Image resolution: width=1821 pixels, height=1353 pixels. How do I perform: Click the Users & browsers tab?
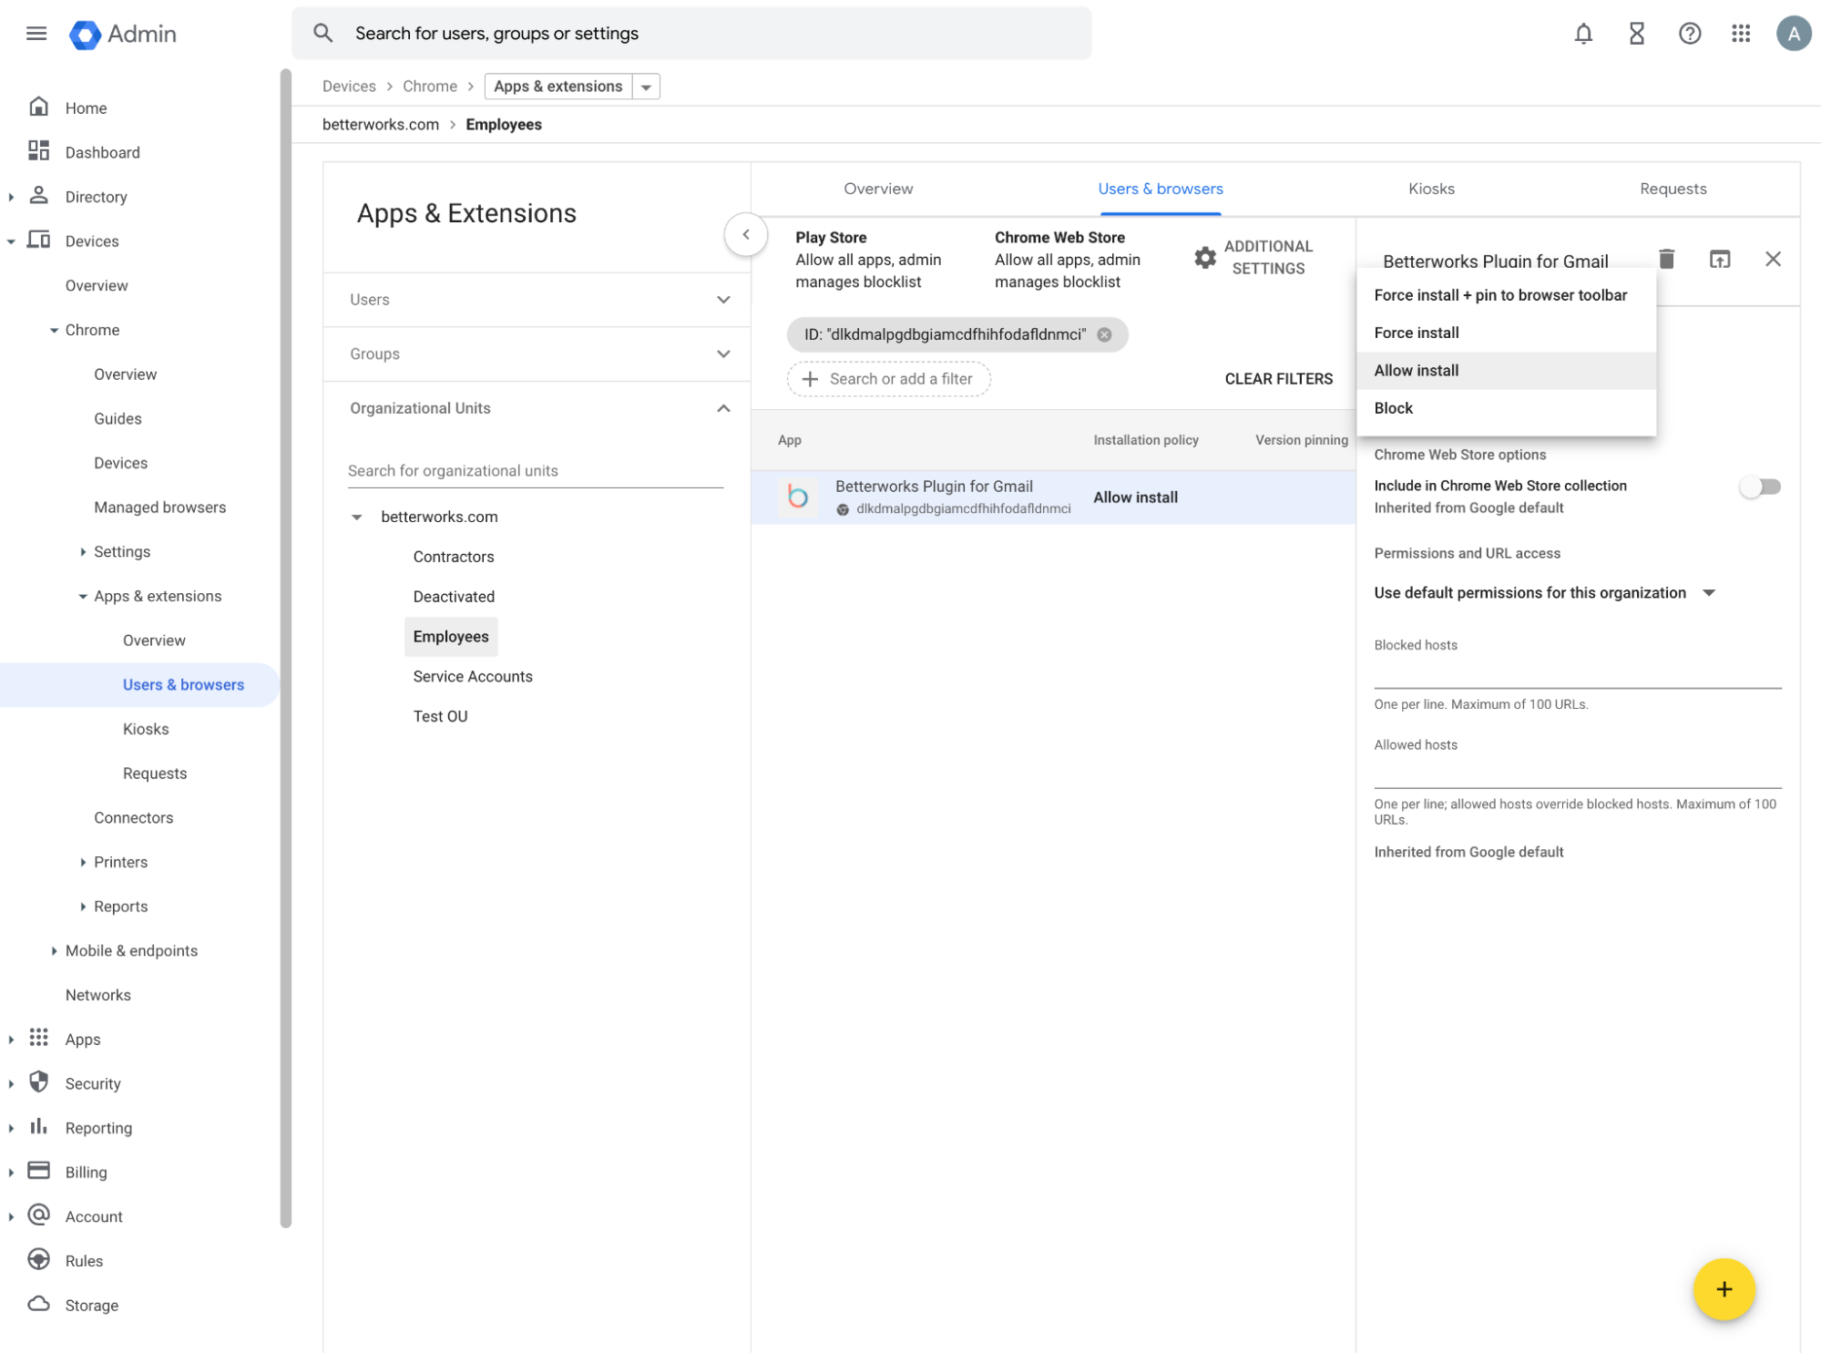coord(1160,189)
